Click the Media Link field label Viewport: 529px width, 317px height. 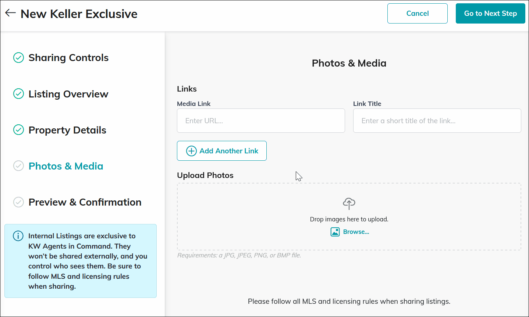coord(194,104)
